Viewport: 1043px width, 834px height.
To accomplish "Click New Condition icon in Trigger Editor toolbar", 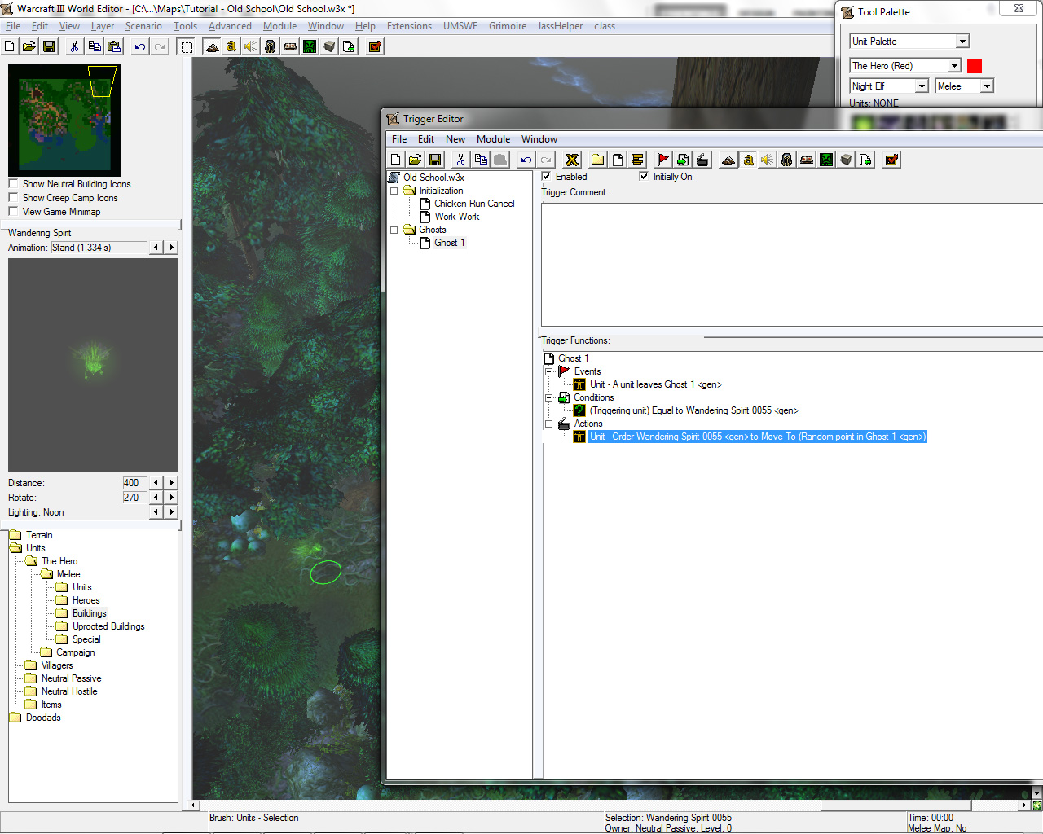I will click(683, 160).
